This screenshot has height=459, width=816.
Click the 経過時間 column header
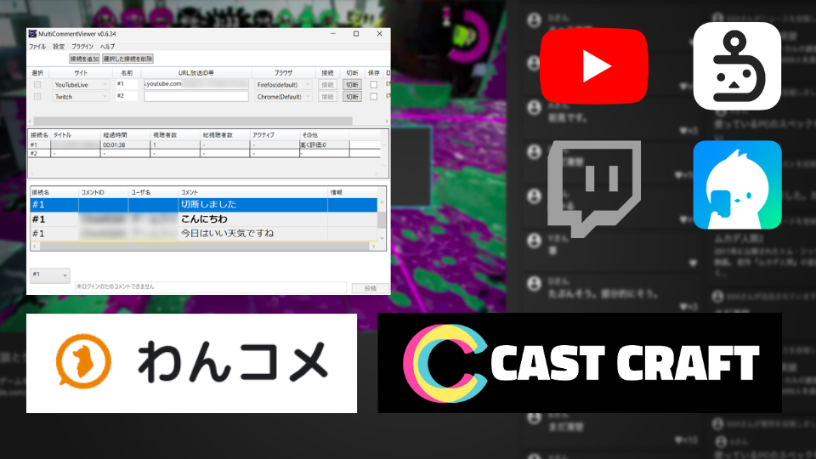coord(125,135)
